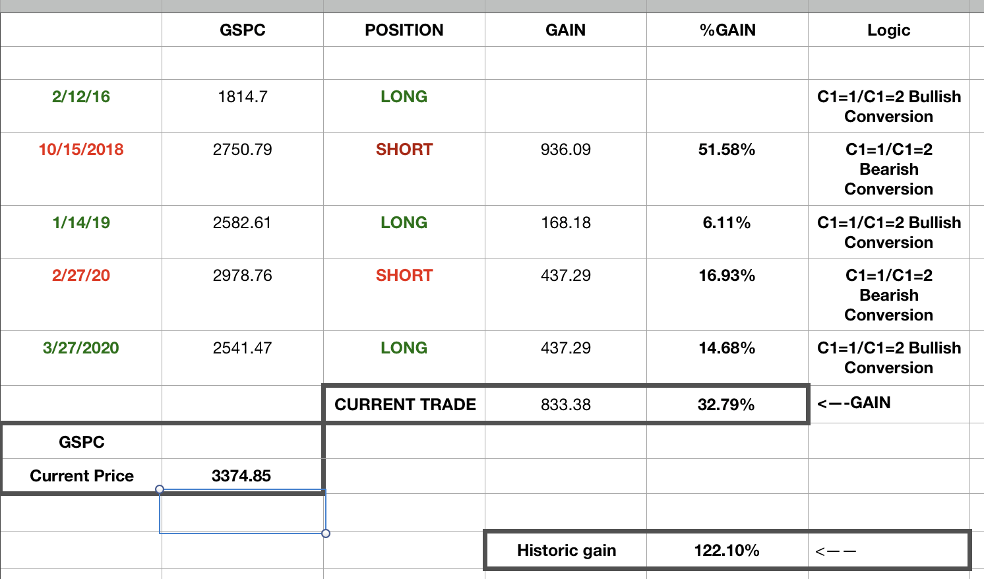Select the SHORT position in the 2/27/20 row

tap(404, 276)
